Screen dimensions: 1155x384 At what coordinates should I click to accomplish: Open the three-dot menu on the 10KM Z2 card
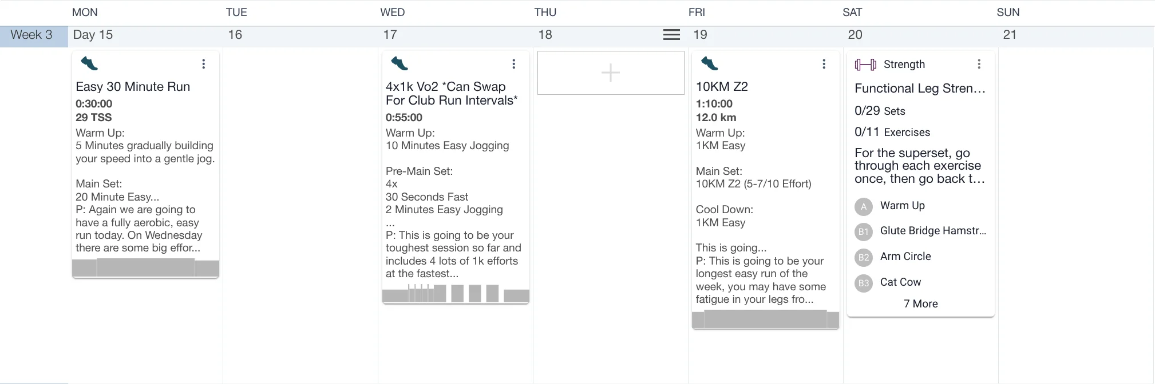(824, 64)
